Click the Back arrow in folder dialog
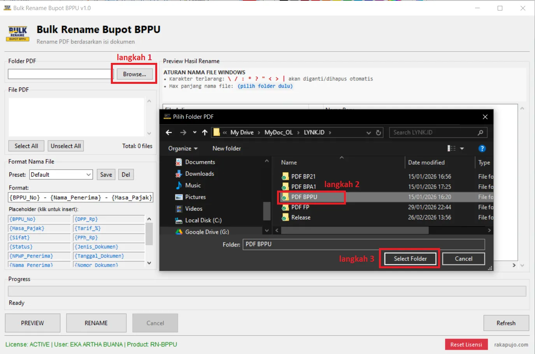535x354 pixels. [169, 133]
